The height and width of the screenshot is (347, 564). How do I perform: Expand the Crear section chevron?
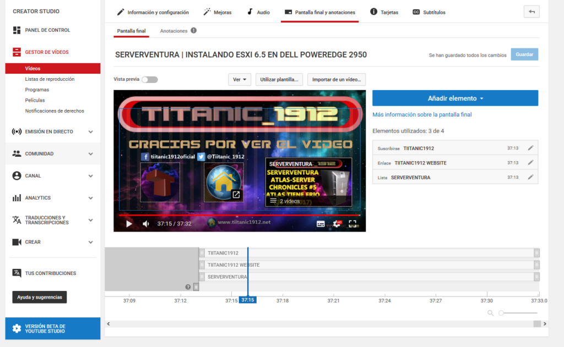(x=91, y=242)
